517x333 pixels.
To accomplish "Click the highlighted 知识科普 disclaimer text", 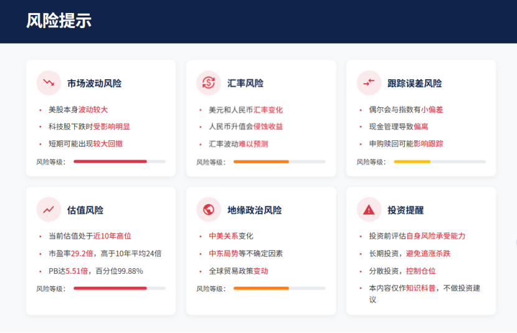I will pos(422,288).
